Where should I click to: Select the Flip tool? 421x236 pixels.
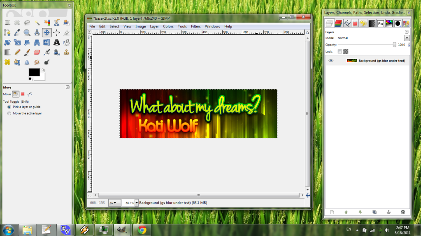[x=47, y=42]
